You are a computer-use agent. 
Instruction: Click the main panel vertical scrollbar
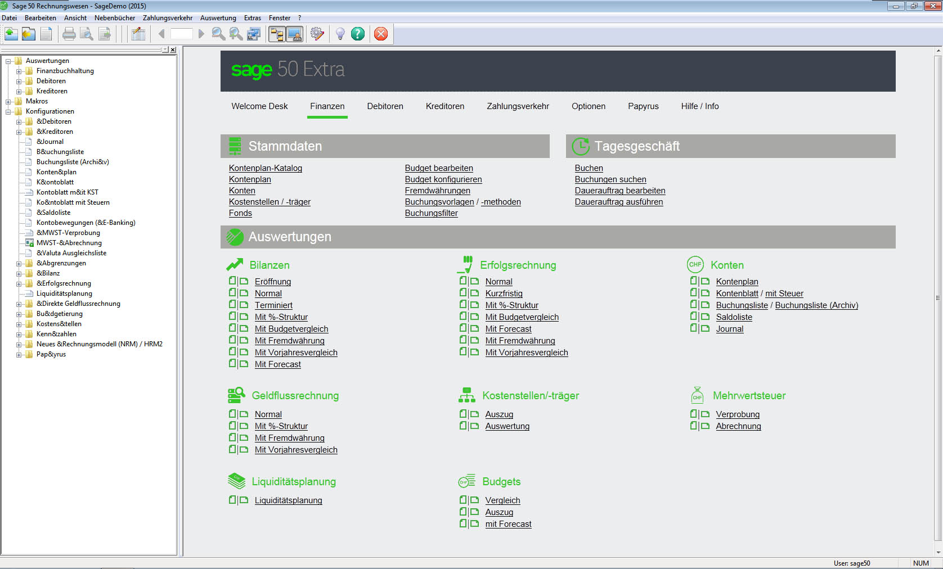(x=937, y=298)
